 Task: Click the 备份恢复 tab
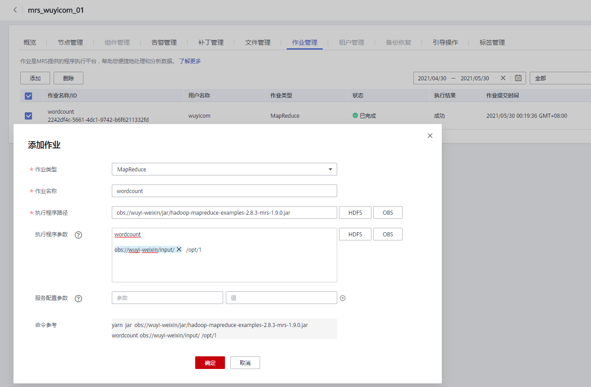click(399, 42)
